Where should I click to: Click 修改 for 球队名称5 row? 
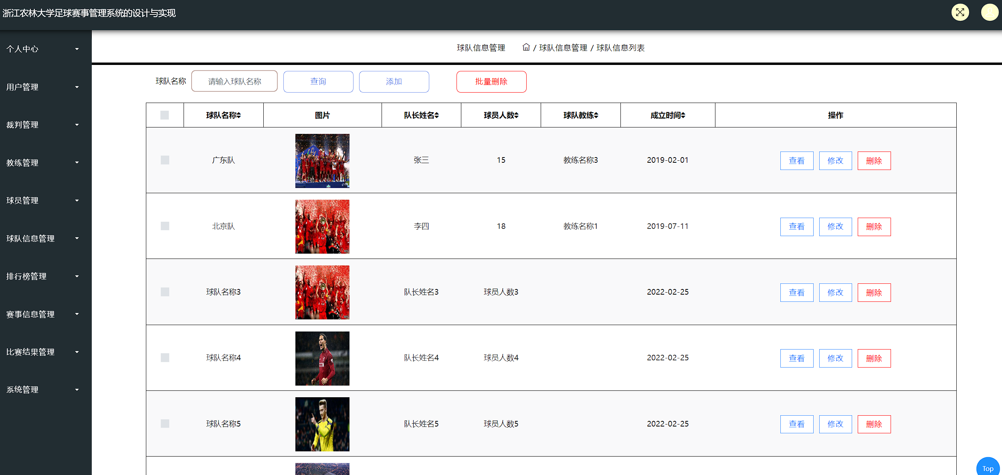836,424
